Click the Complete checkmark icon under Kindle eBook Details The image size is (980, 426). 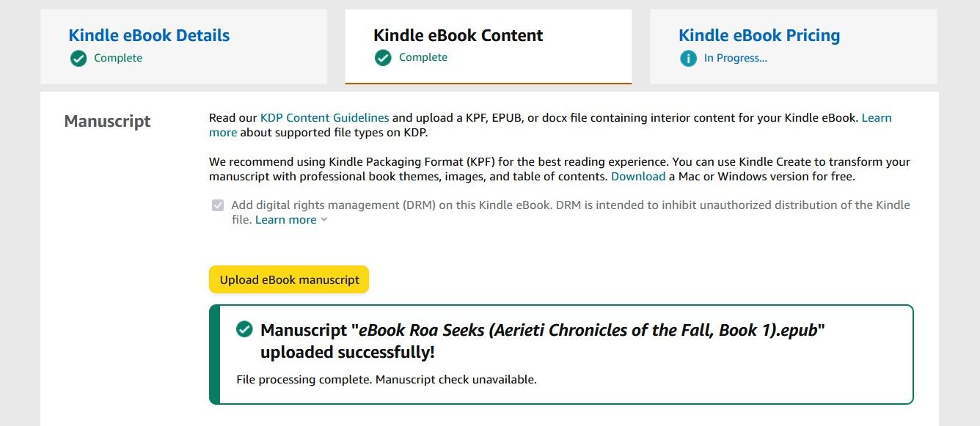coord(78,59)
